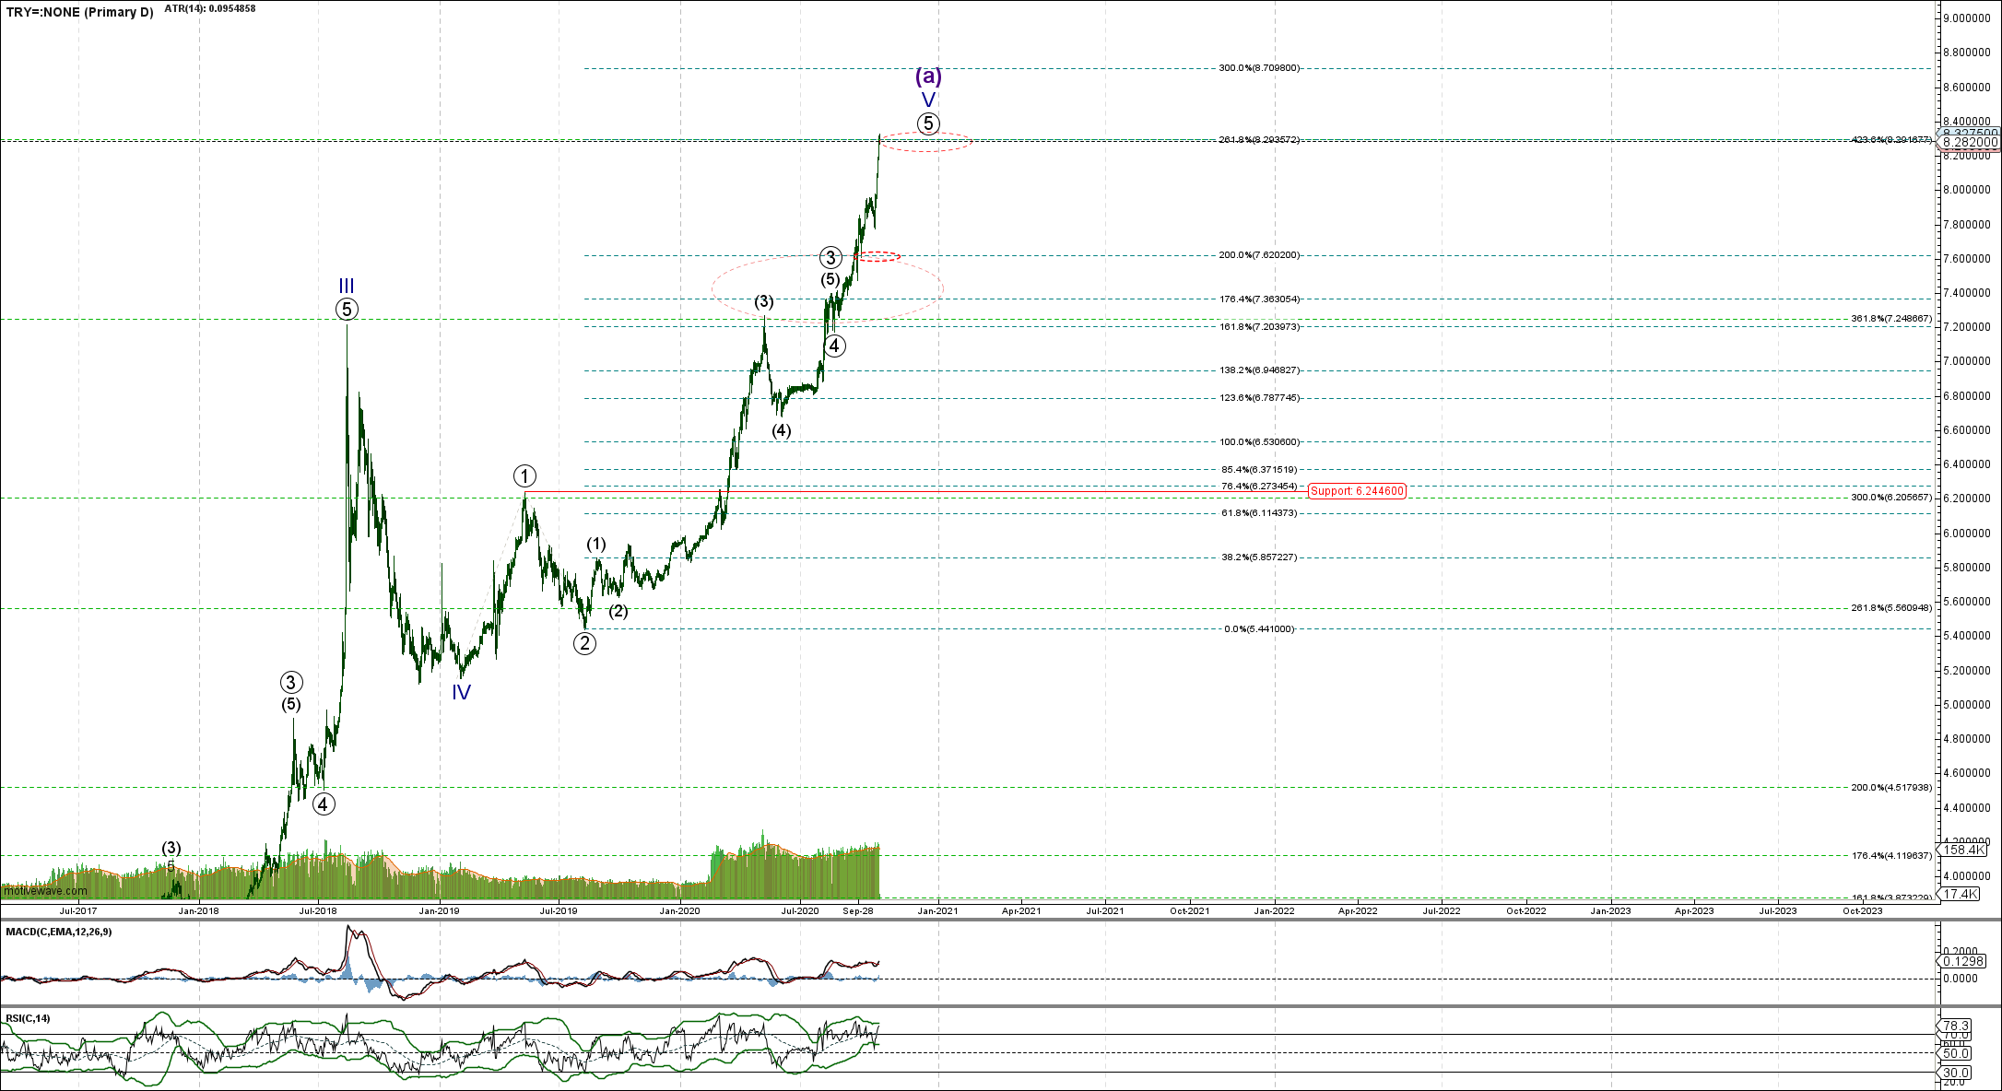Select the blue wave V label
The width and height of the screenshot is (2002, 1091).
(x=928, y=100)
